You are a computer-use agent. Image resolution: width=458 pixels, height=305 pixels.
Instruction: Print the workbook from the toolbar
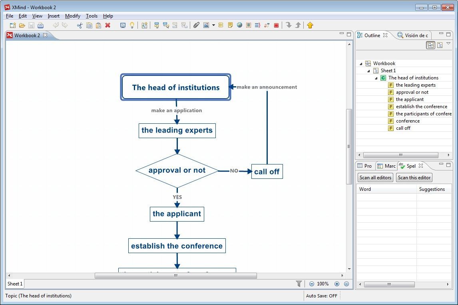(41, 25)
